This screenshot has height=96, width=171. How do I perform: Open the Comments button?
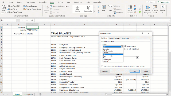click(163, 2)
